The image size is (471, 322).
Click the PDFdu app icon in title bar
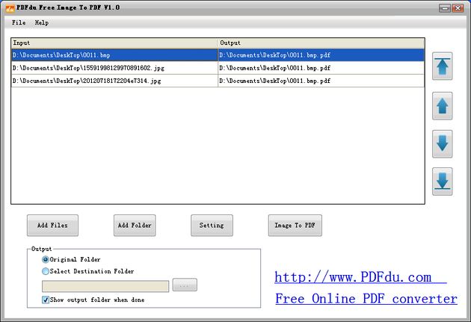(10, 8)
